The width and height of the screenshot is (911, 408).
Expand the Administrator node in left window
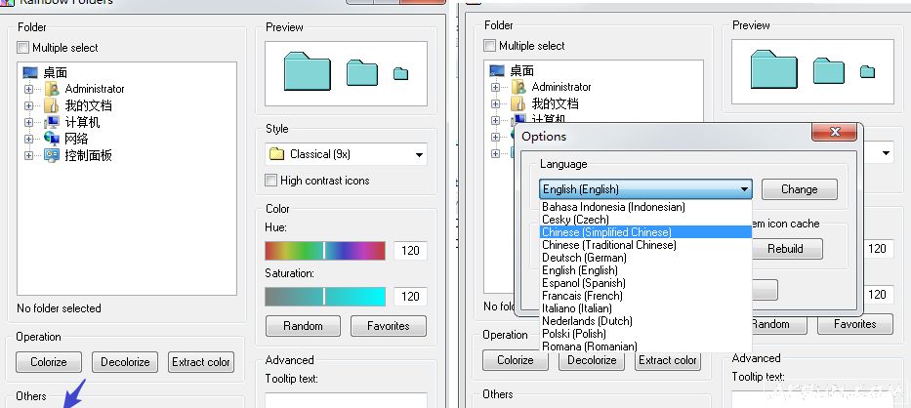[x=28, y=89]
